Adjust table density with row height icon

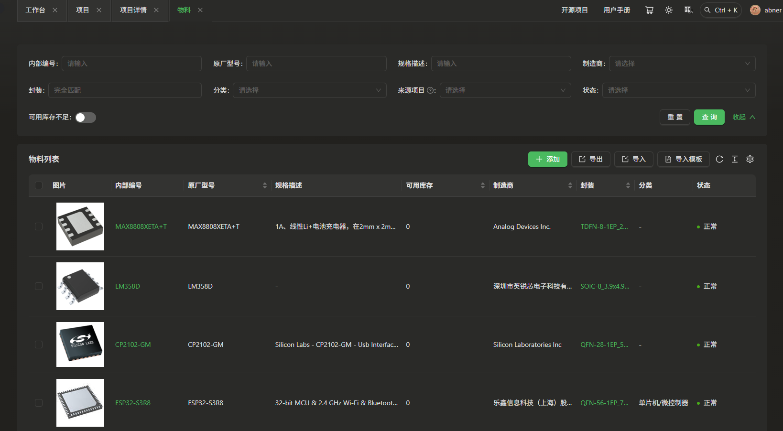(735, 159)
